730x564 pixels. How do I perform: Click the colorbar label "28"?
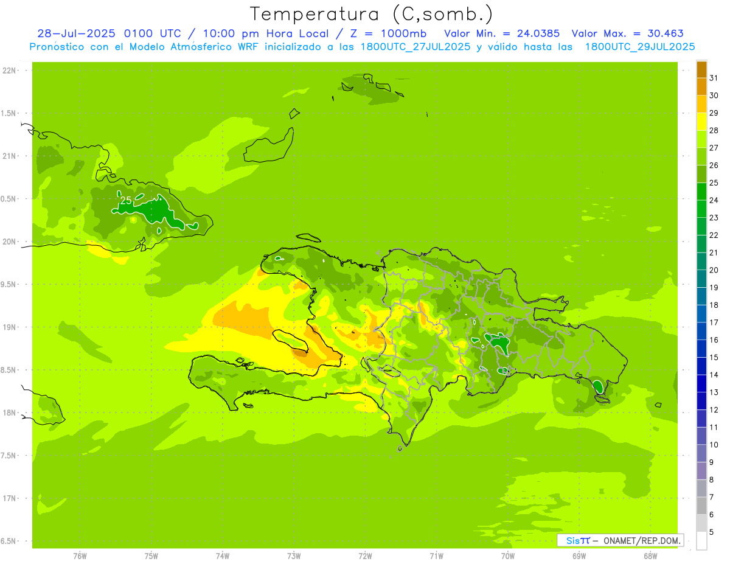pyautogui.click(x=714, y=130)
